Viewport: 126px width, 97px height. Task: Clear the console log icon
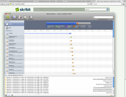tap(12, 95)
